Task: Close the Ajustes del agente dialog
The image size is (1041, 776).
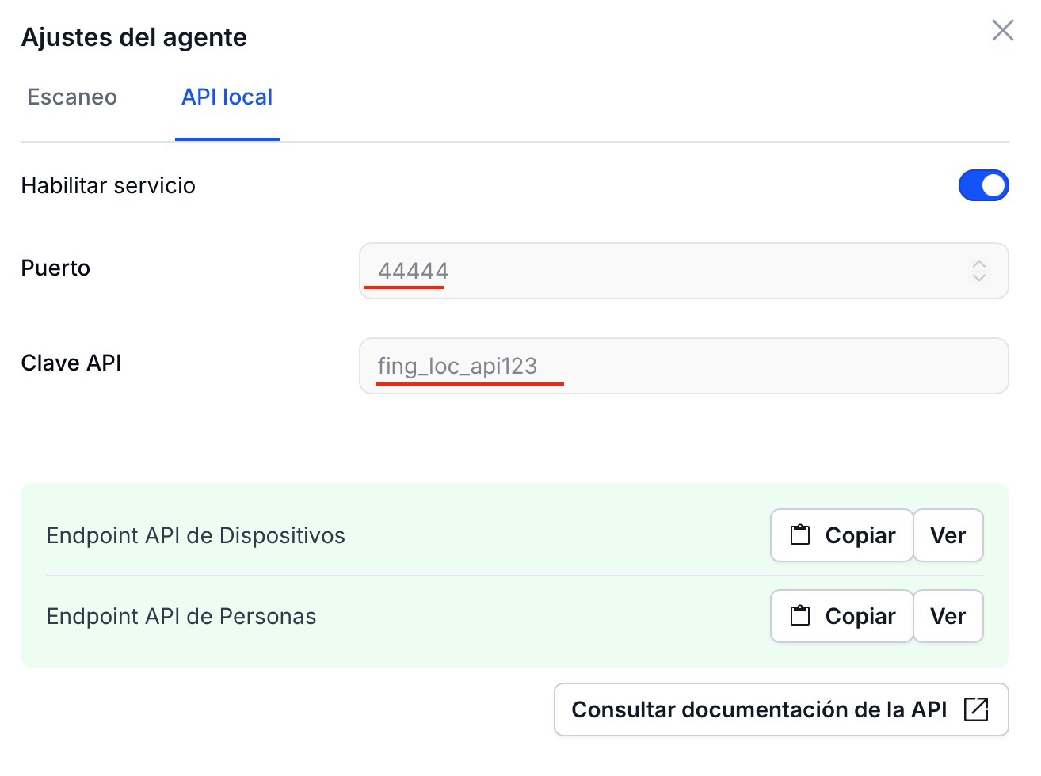Action: 1002,31
